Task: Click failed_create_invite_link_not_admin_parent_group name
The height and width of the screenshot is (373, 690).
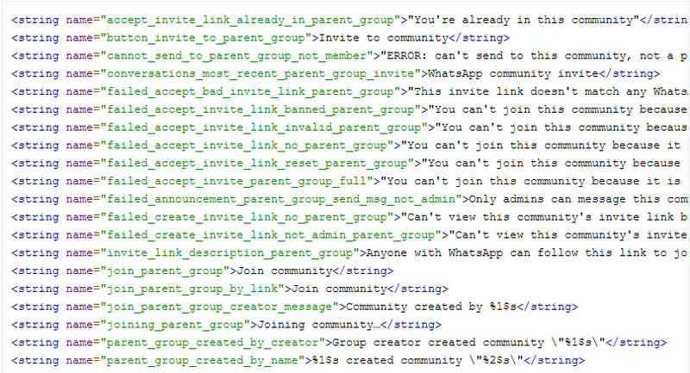Action: [271, 235]
